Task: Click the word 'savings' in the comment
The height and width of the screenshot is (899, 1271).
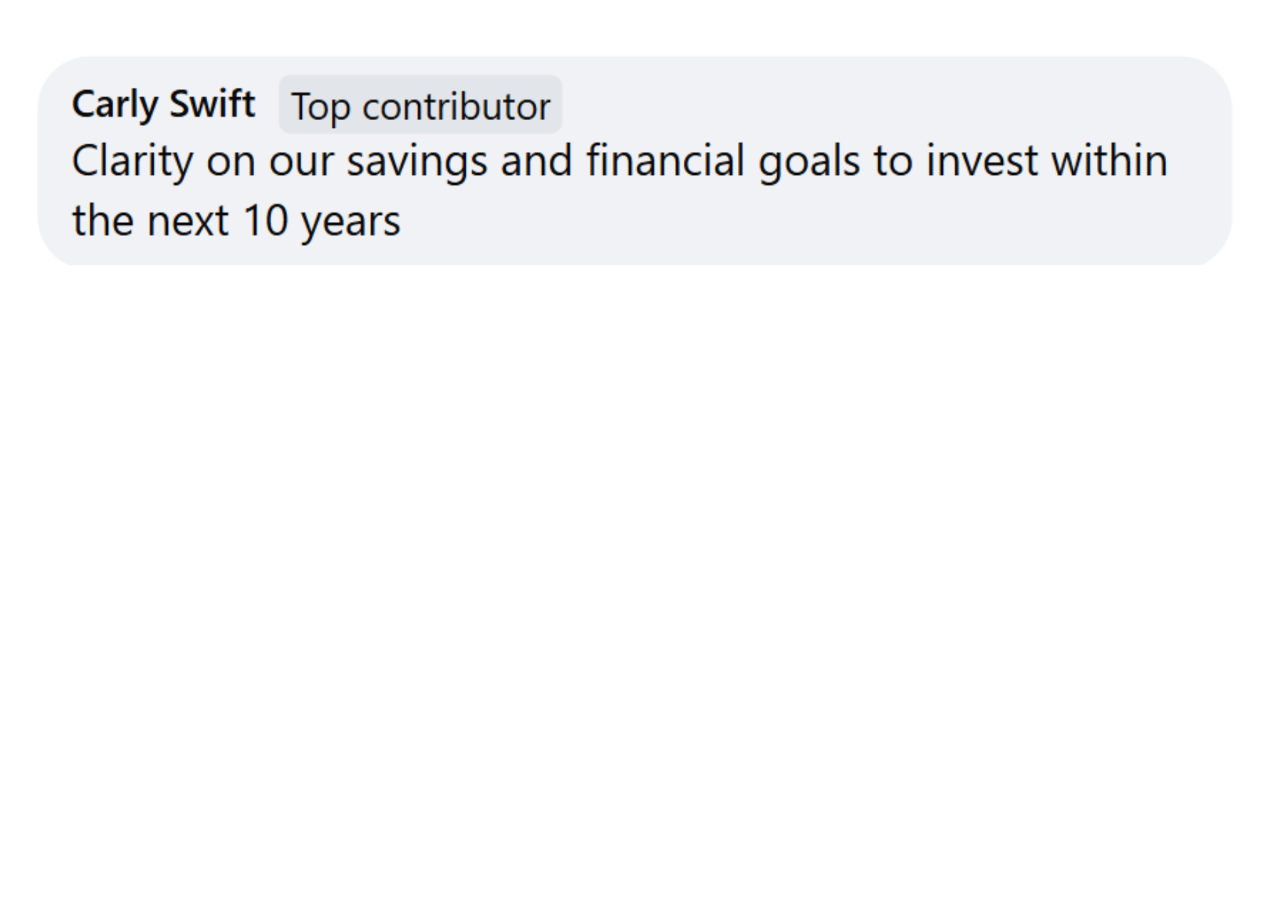Action: (416, 160)
